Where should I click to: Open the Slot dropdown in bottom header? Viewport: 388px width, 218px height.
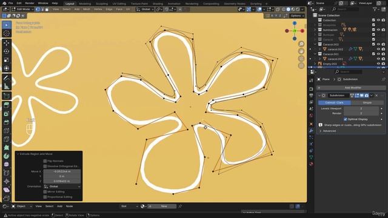[129, 206]
